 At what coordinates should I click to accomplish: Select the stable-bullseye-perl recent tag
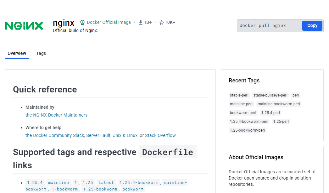[x=270, y=95]
